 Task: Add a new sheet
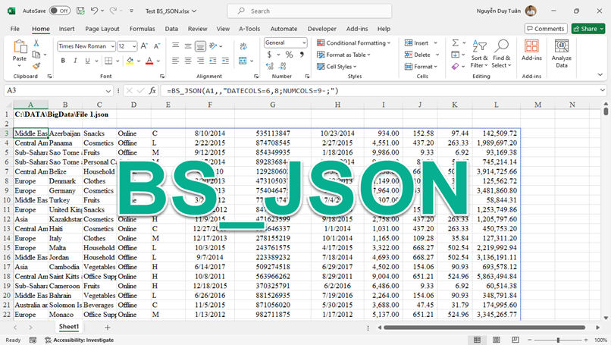click(x=108, y=328)
